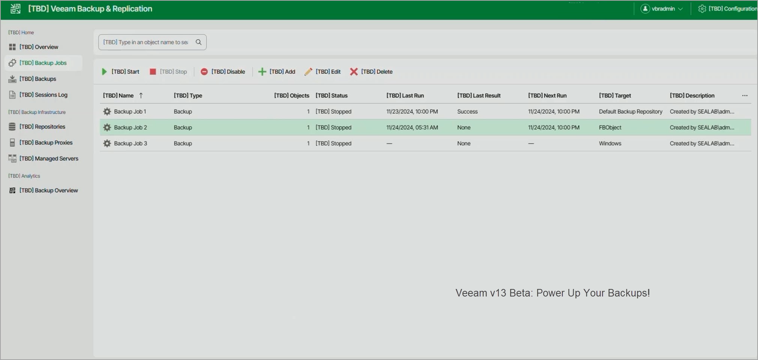
Task: Click the [TBD] Start button label
Action: pyautogui.click(x=125, y=72)
